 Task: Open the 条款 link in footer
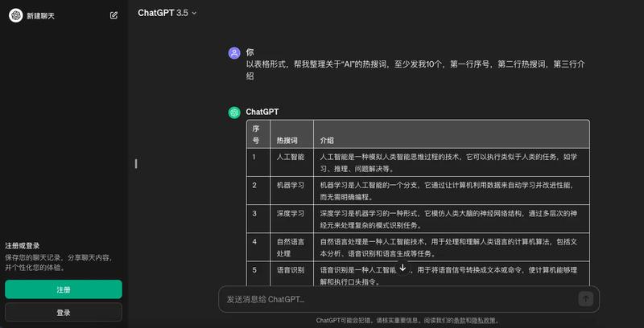coord(458,320)
